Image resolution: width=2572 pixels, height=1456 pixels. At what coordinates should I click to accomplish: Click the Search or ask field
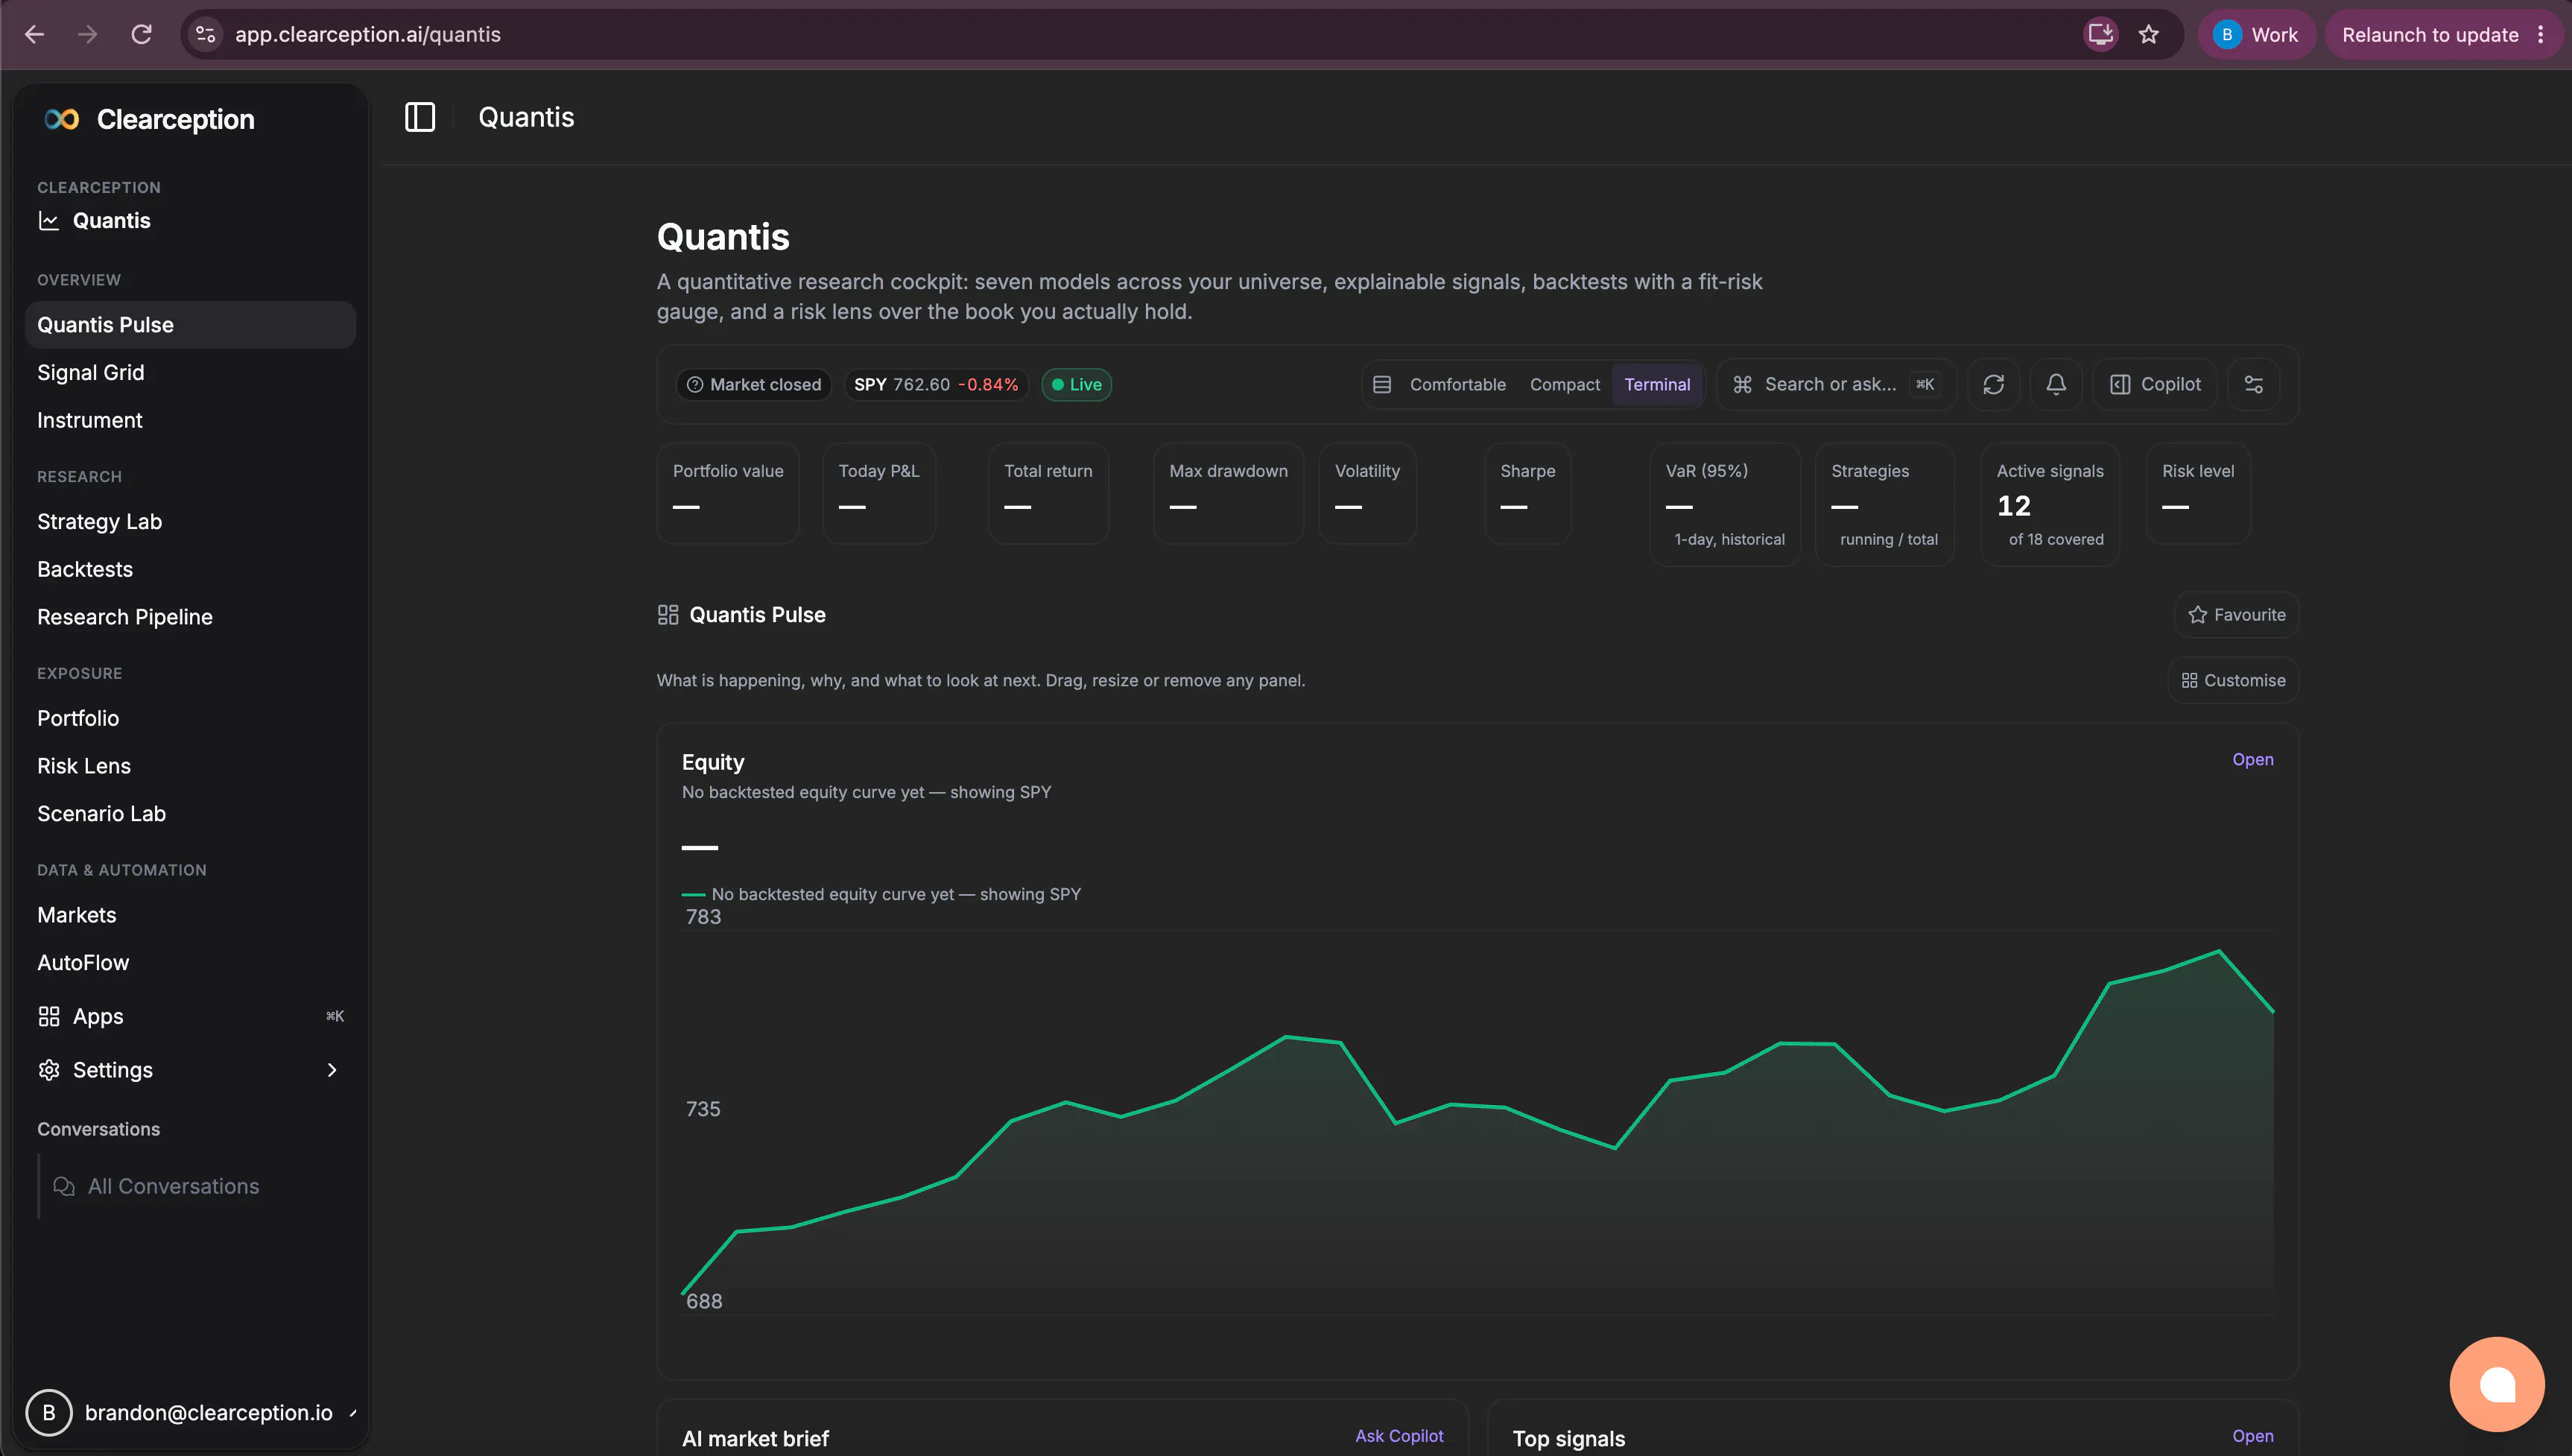1837,384
